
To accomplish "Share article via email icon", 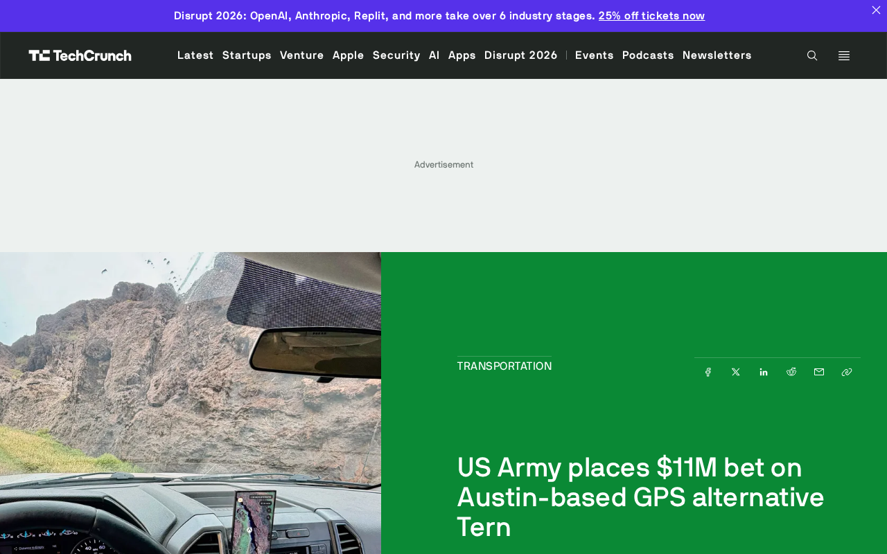I will pyautogui.click(x=819, y=372).
